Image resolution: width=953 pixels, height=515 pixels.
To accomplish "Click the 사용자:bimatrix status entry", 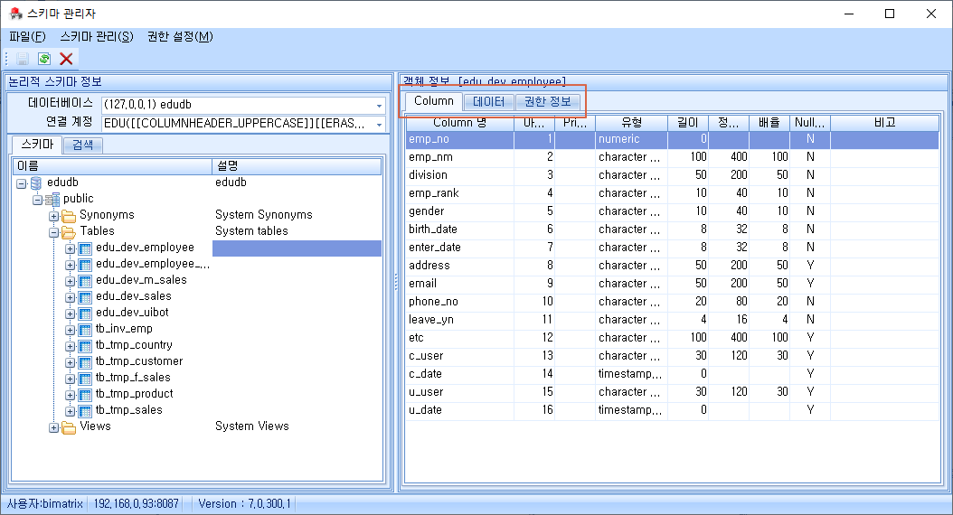I will (45, 504).
